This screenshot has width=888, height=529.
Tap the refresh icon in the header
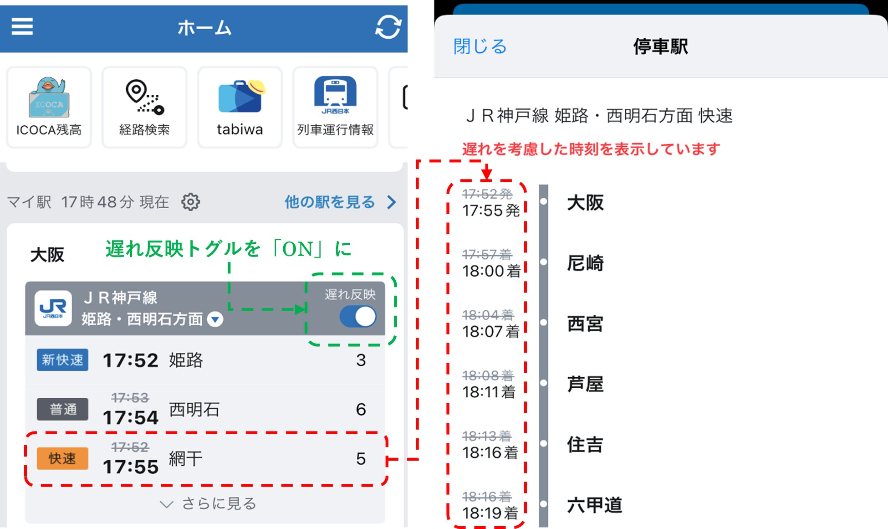click(388, 27)
